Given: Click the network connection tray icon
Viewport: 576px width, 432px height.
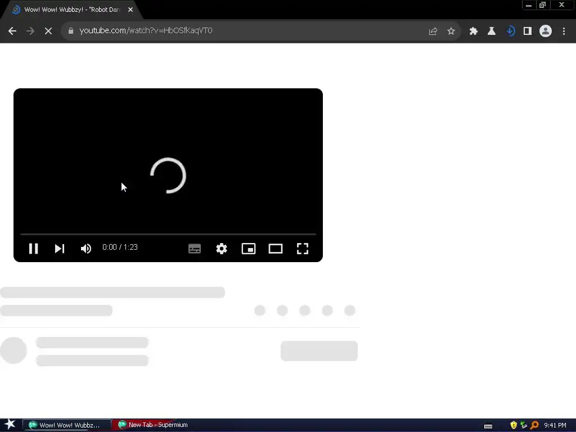Looking at the screenshot, I should tap(524, 425).
